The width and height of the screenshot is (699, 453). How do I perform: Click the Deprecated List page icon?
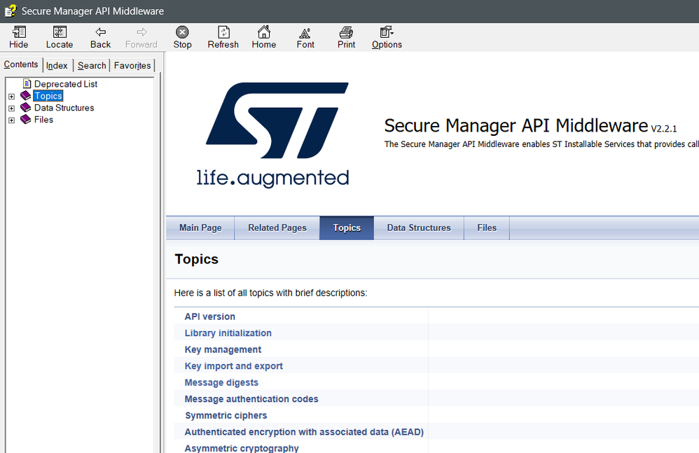27,84
